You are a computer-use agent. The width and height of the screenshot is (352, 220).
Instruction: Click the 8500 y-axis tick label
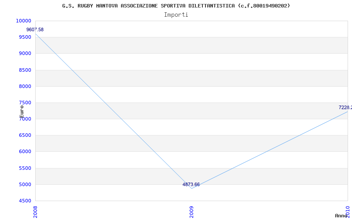[25, 70]
